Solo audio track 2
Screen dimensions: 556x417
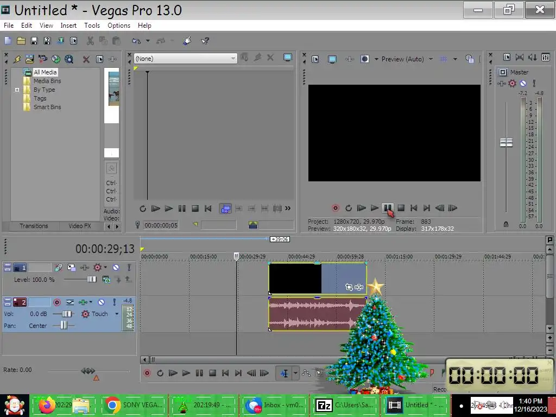(x=114, y=302)
